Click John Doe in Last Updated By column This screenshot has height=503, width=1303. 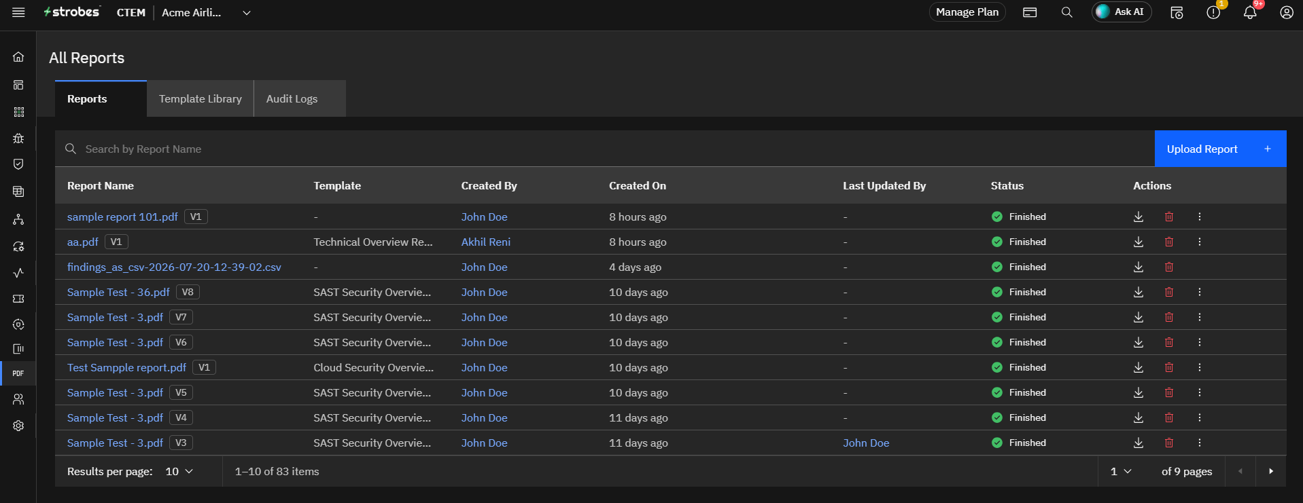(866, 443)
